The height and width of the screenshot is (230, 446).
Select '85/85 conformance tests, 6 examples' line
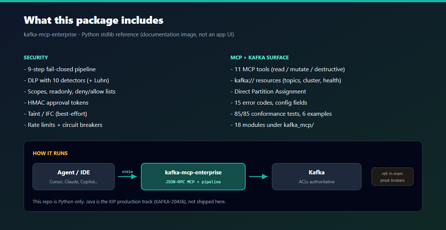click(281, 114)
